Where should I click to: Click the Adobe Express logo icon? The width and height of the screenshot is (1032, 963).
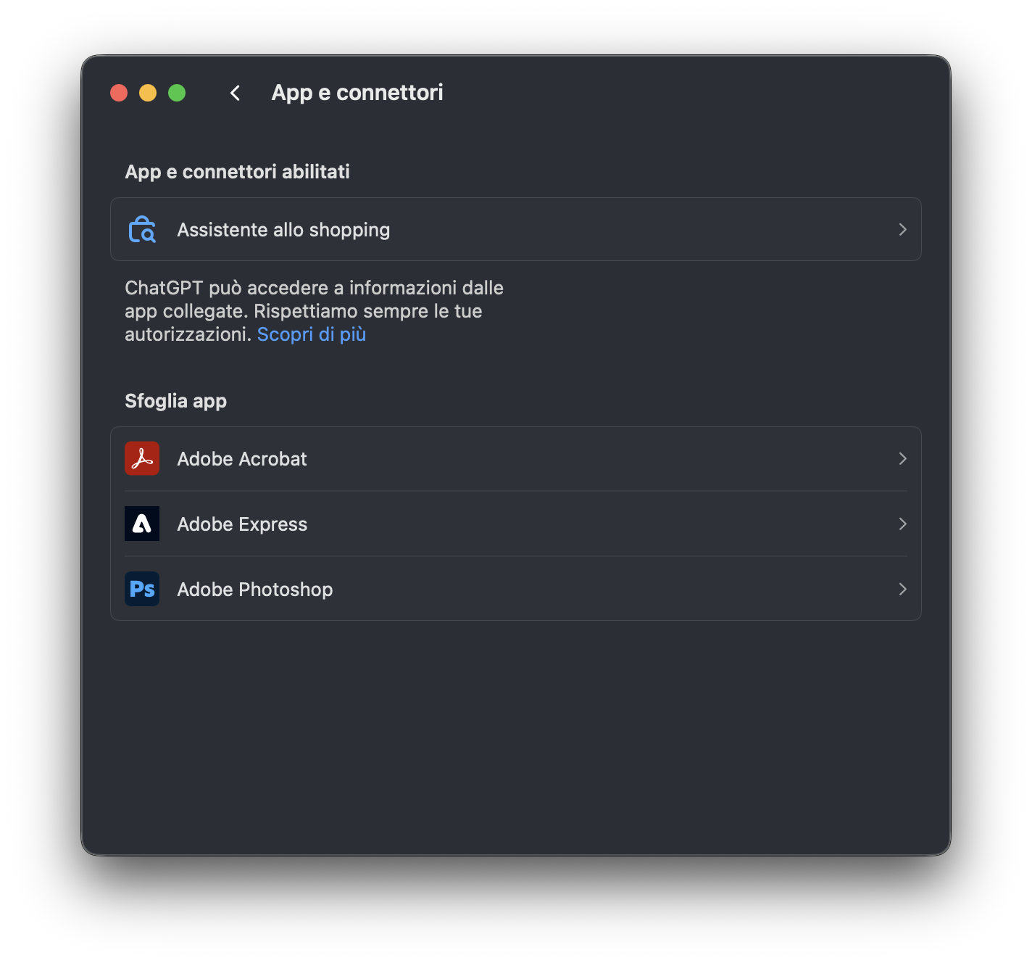tap(142, 524)
